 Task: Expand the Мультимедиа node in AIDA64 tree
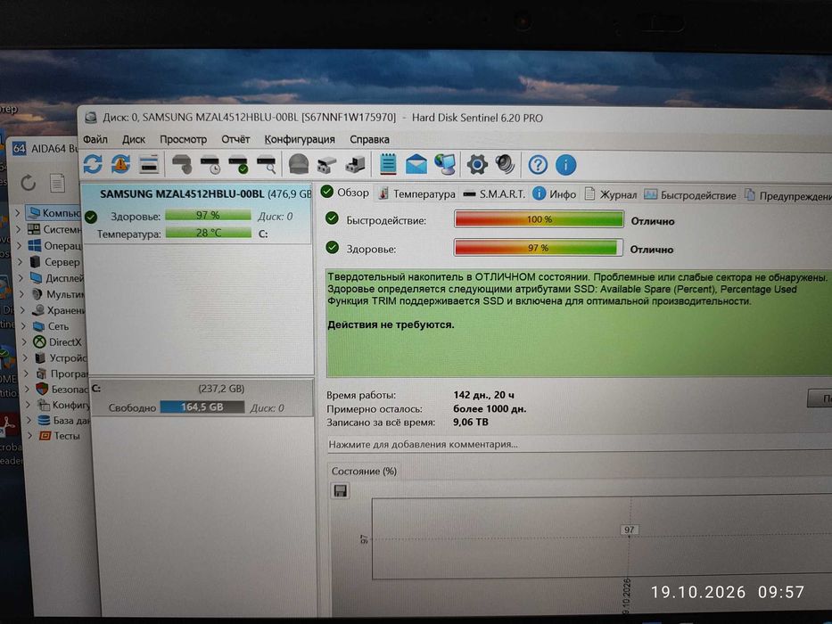pyautogui.click(x=22, y=293)
